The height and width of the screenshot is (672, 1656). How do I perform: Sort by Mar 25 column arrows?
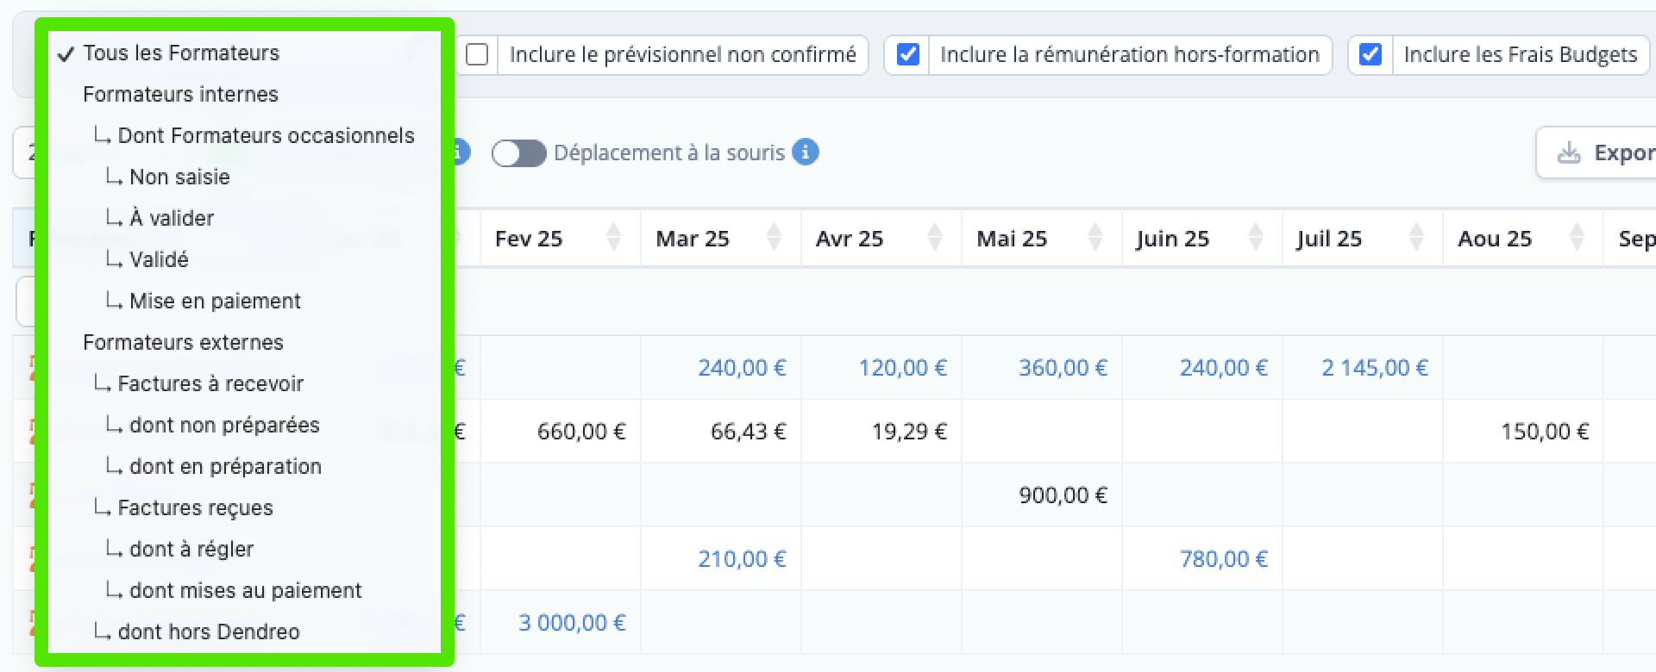[x=774, y=237]
